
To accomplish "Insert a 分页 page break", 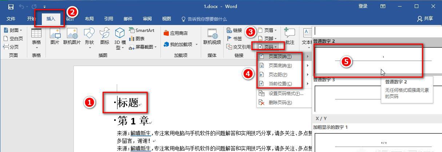I will pyautogui.click(x=11, y=47).
